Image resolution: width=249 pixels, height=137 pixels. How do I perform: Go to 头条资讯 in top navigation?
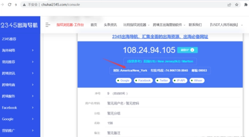(x=110, y=25)
